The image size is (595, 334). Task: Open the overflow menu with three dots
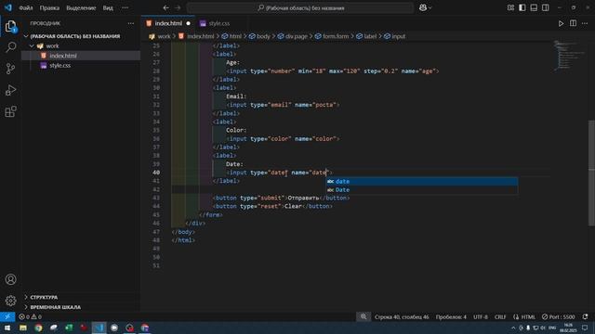[x=125, y=7]
